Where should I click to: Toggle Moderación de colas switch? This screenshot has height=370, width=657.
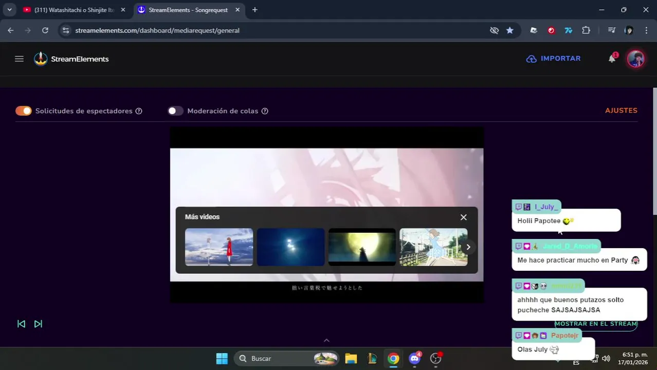coord(175,111)
